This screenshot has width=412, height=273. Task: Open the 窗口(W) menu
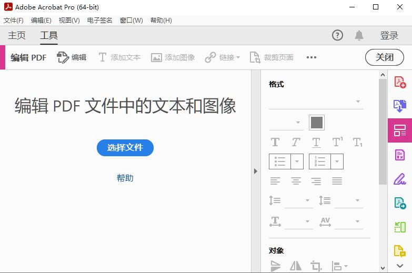pos(131,21)
